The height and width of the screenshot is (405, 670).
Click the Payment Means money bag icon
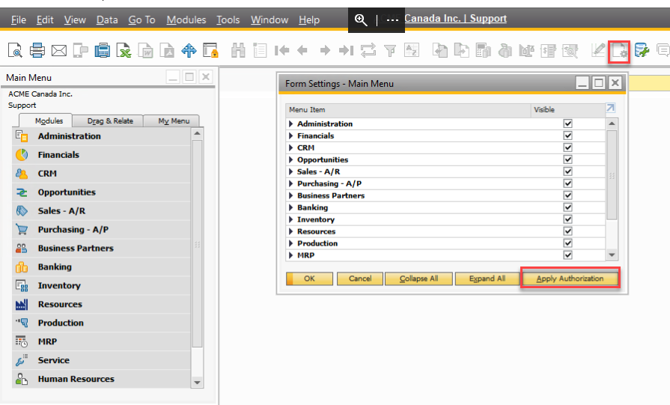[x=505, y=50]
